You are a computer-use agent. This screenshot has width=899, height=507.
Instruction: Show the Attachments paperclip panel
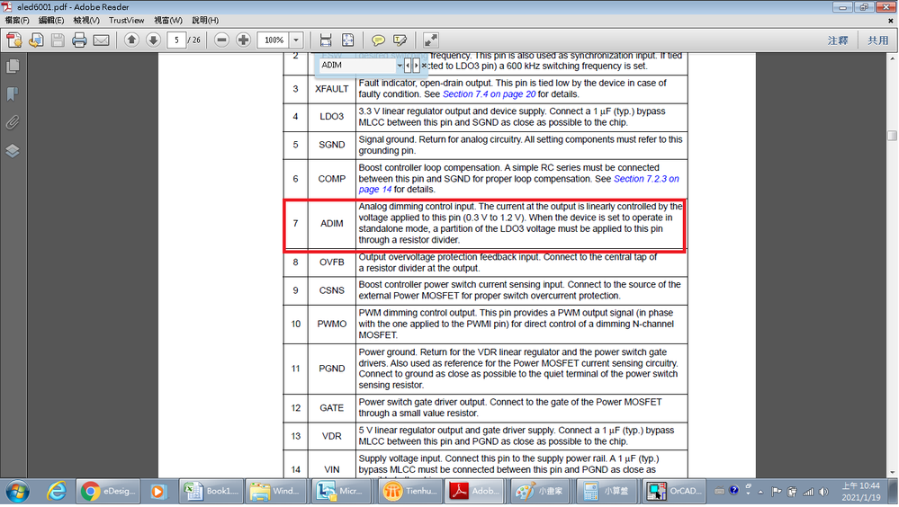[x=13, y=122]
